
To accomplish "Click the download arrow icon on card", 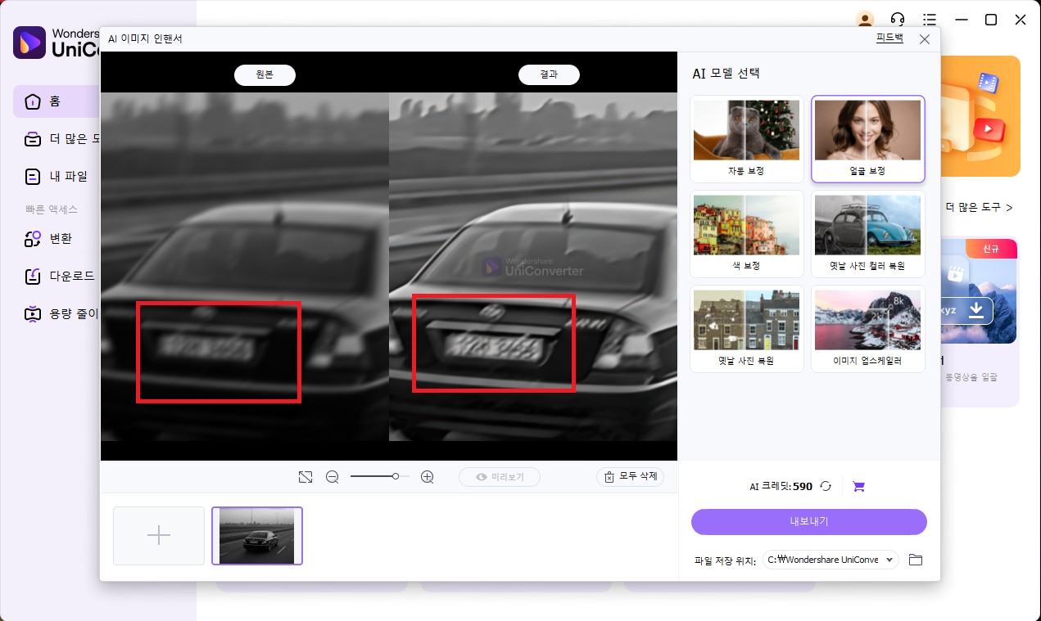I will (975, 310).
